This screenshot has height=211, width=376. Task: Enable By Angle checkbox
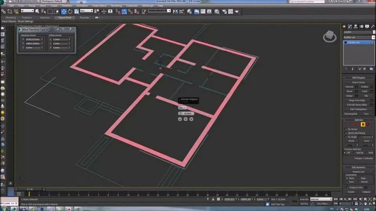346,137
